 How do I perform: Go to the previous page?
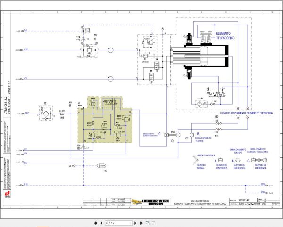click(101, 223)
